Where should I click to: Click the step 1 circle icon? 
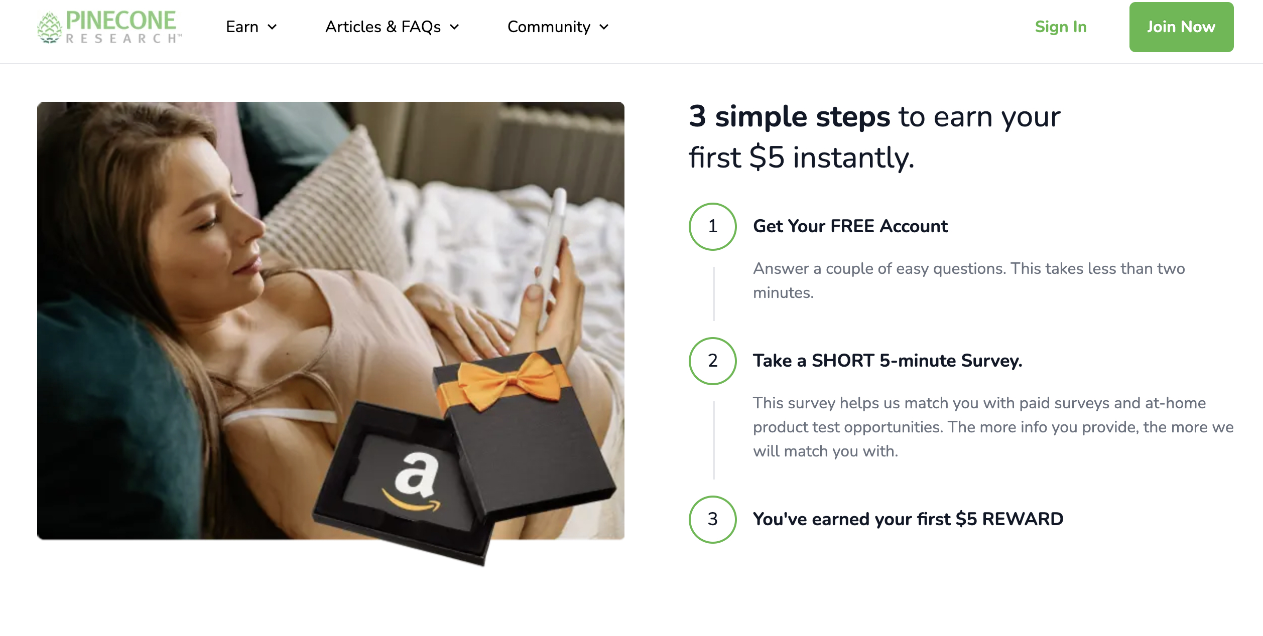(712, 226)
